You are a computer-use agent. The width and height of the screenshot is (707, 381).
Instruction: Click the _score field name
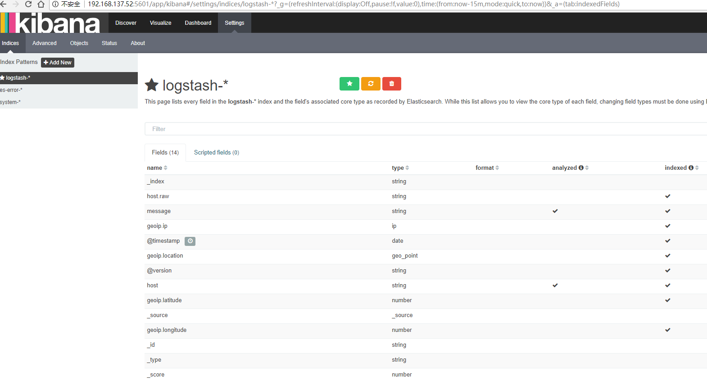[156, 375]
